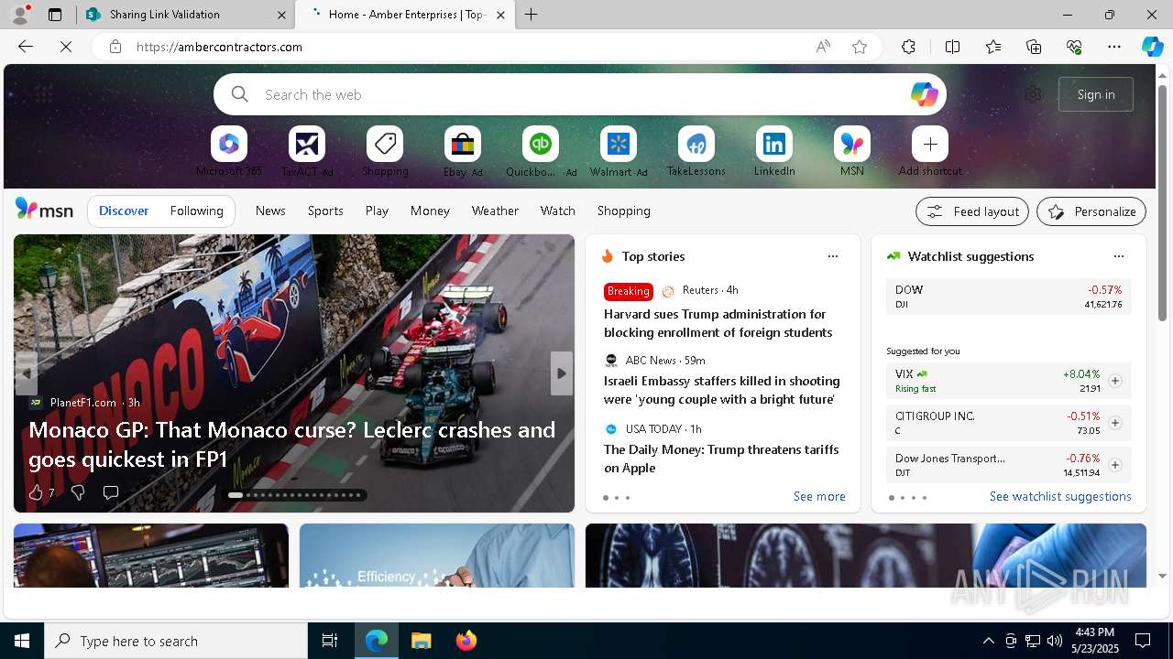1173x659 pixels.
Task: Open the DOW stock row
Action: [1008, 297]
